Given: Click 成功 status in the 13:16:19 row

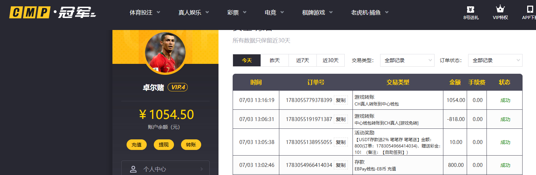Looking at the screenshot, I should click(505, 100).
